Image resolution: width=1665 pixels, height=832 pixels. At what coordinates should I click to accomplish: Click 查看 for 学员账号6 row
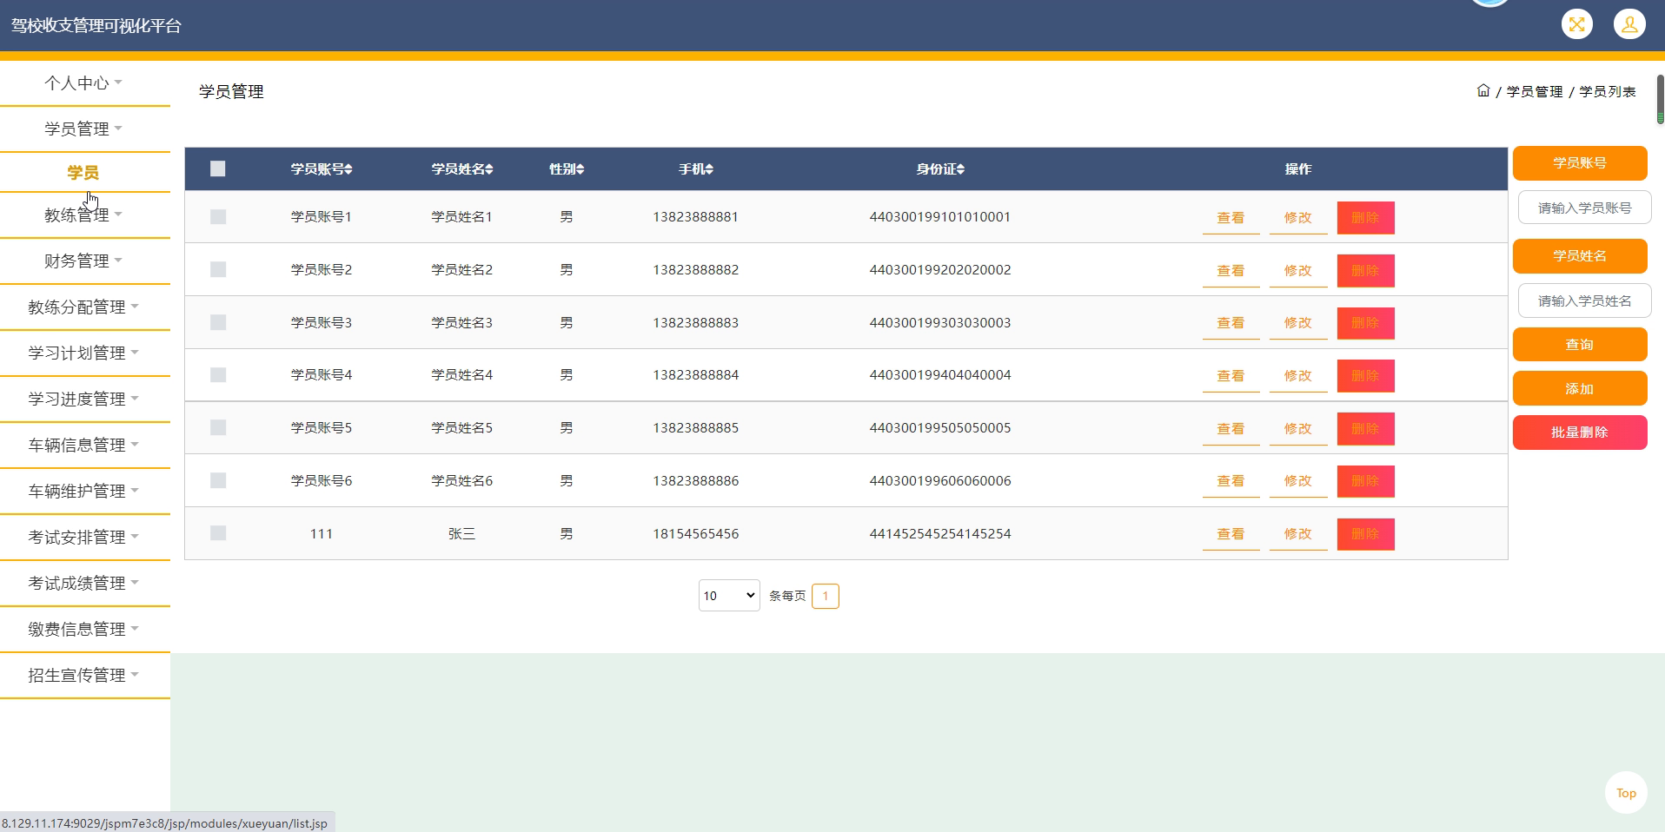tap(1231, 481)
